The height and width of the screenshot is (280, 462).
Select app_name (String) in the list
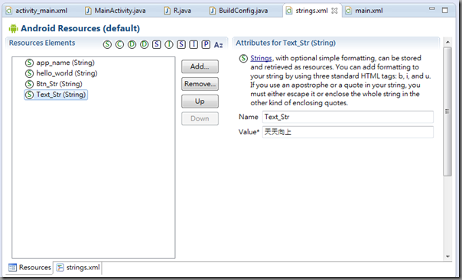tap(65, 63)
